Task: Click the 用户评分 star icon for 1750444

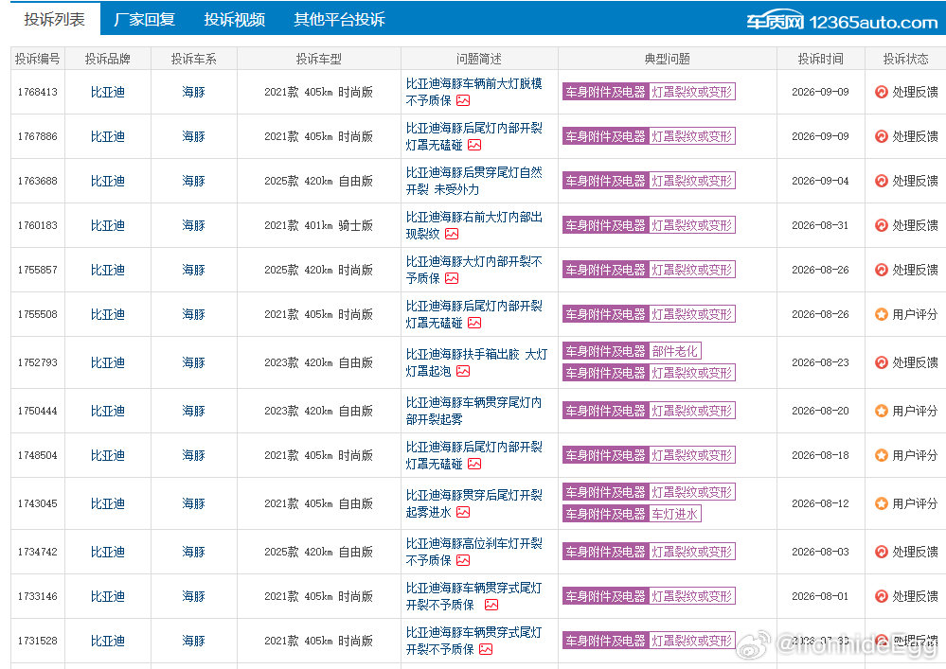Action: (882, 411)
